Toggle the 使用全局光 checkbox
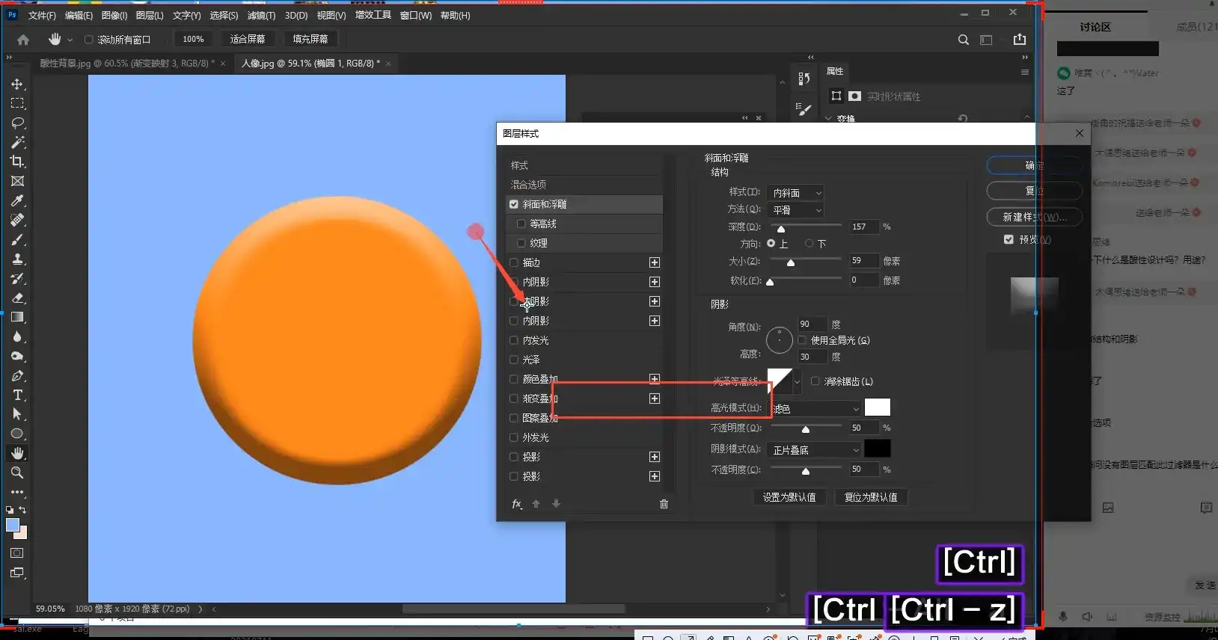 point(802,340)
